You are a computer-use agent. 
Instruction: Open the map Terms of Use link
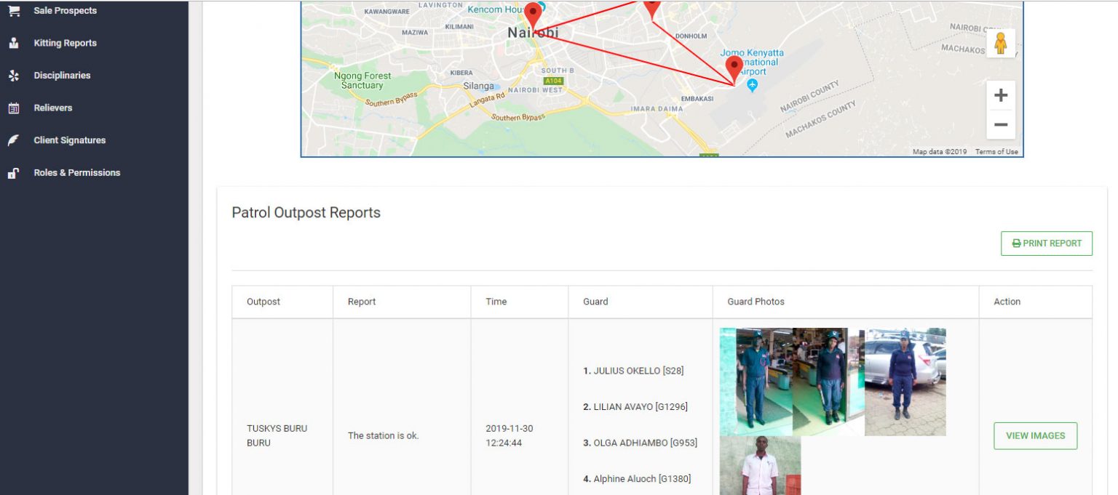[996, 152]
